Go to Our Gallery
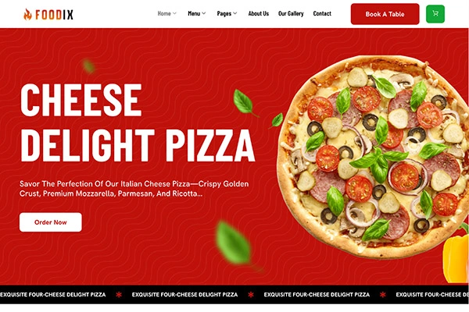This screenshot has height=312, width=469. click(x=291, y=13)
